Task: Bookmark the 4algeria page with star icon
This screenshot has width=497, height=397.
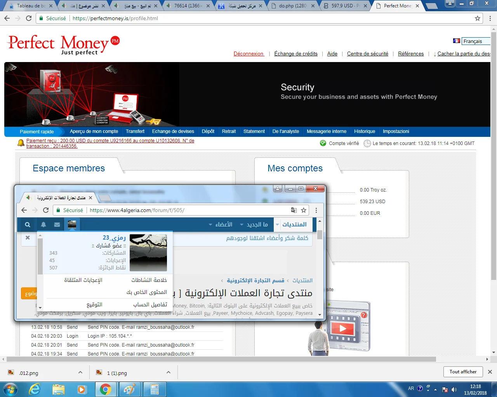Action: [x=304, y=210]
